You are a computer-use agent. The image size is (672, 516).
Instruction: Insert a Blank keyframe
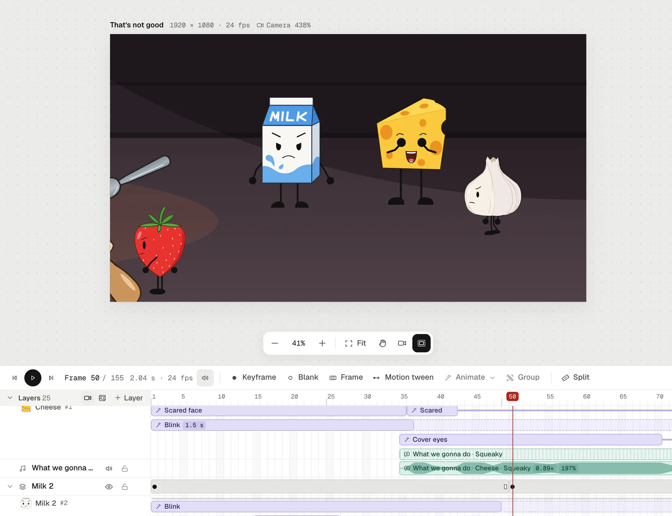303,377
